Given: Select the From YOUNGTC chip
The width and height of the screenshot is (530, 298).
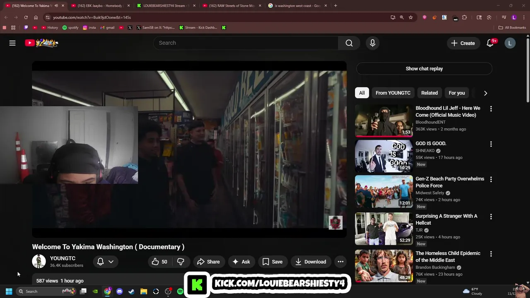Looking at the screenshot, I should (x=393, y=93).
